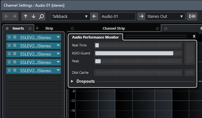This screenshot has height=118, width=202.
Task: Click the ASIO-Guard meter bar
Action: tap(138, 53)
